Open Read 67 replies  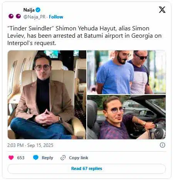(87, 168)
